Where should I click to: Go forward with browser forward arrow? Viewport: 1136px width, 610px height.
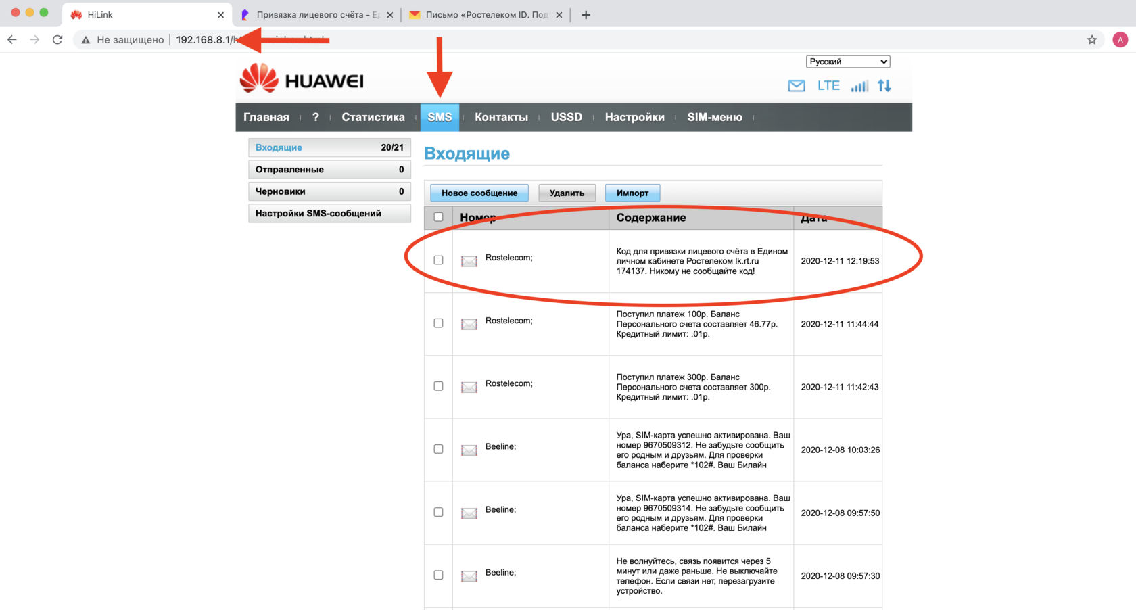point(34,40)
